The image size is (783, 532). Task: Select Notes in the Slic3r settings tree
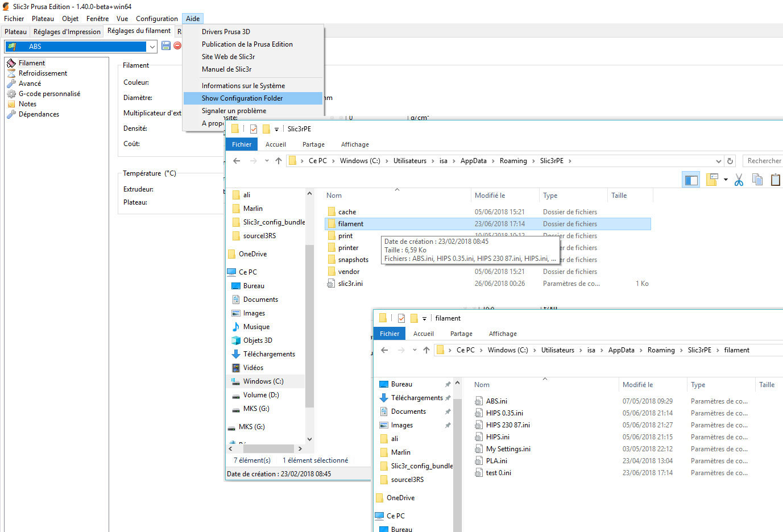point(27,104)
